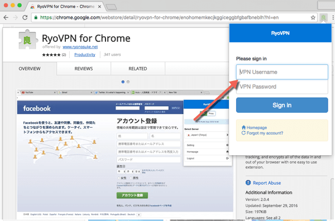Click the 'RyoVPN for Chrome' title heading
335x221 pixels.
click(86, 39)
